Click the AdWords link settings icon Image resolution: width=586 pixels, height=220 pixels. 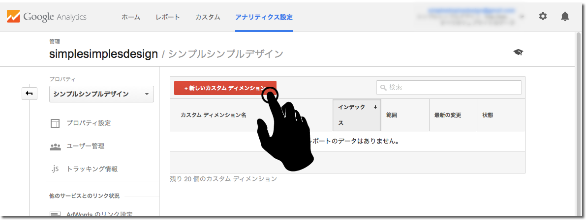55,215
